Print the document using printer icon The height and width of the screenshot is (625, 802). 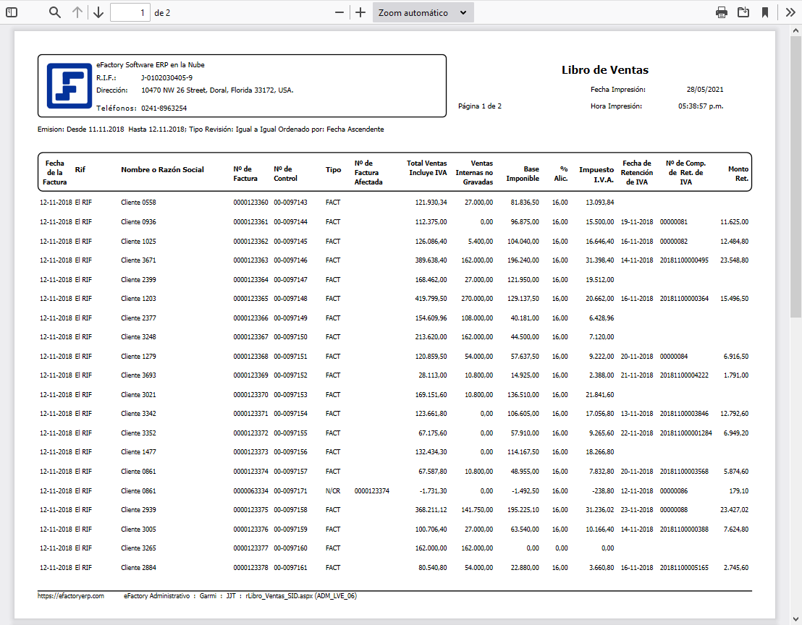[x=722, y=12]
